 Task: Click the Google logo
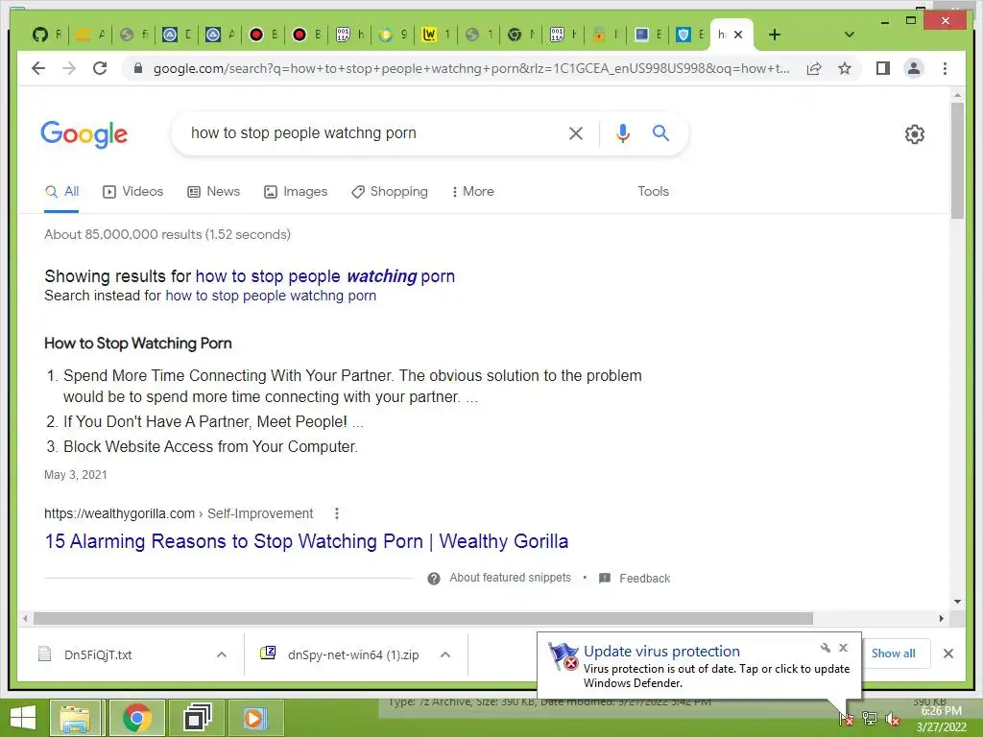[84, 134]
